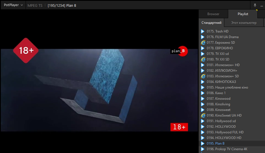Click play icon beside 0186. Кино 1

(x=202, y=93)
